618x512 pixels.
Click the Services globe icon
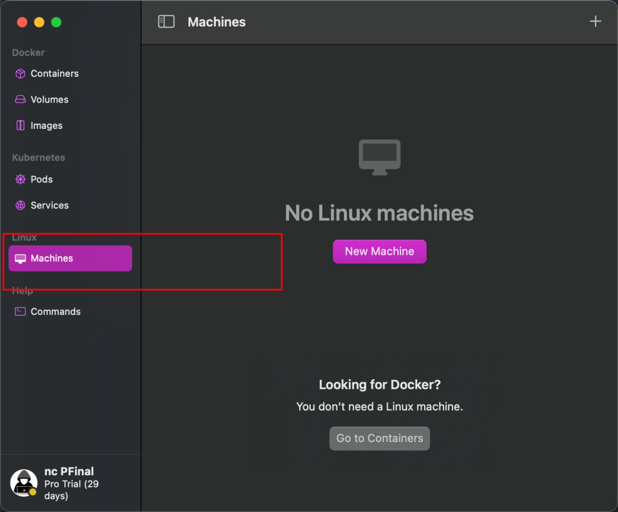(x=20, y=205)
